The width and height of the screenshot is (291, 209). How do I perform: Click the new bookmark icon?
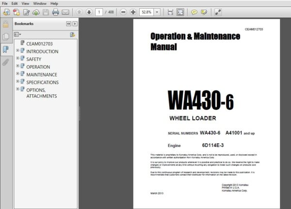pos(73,34)
